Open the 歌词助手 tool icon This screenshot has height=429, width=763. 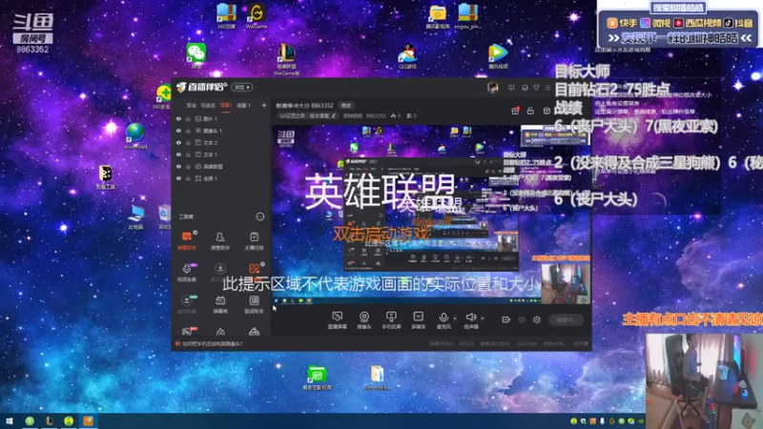point(254,304)
